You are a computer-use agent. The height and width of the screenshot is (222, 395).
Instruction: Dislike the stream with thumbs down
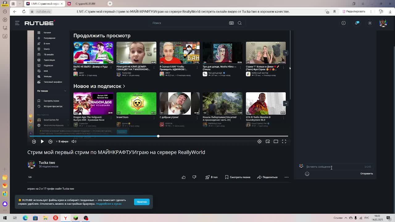[194, 177]
